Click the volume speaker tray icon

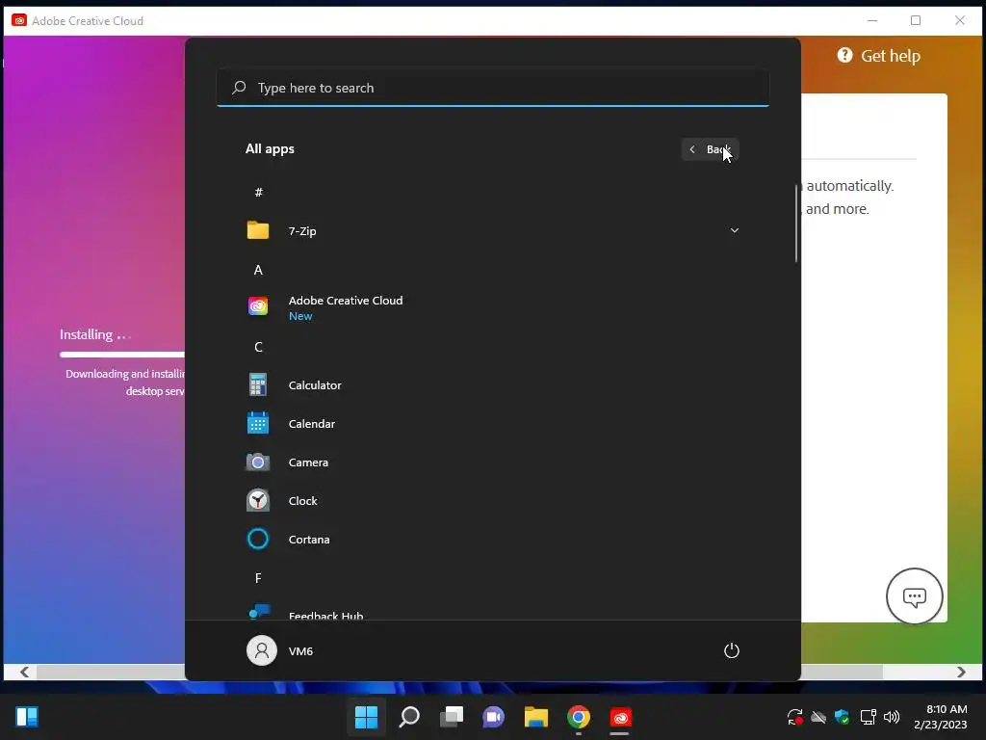tap(892, 716)
